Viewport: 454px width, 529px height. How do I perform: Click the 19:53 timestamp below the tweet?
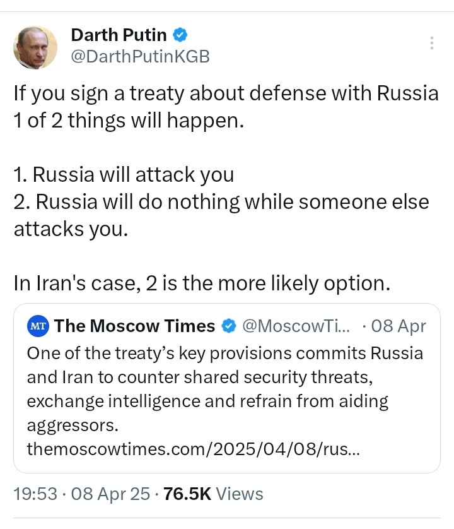click(x=35, y=494)
